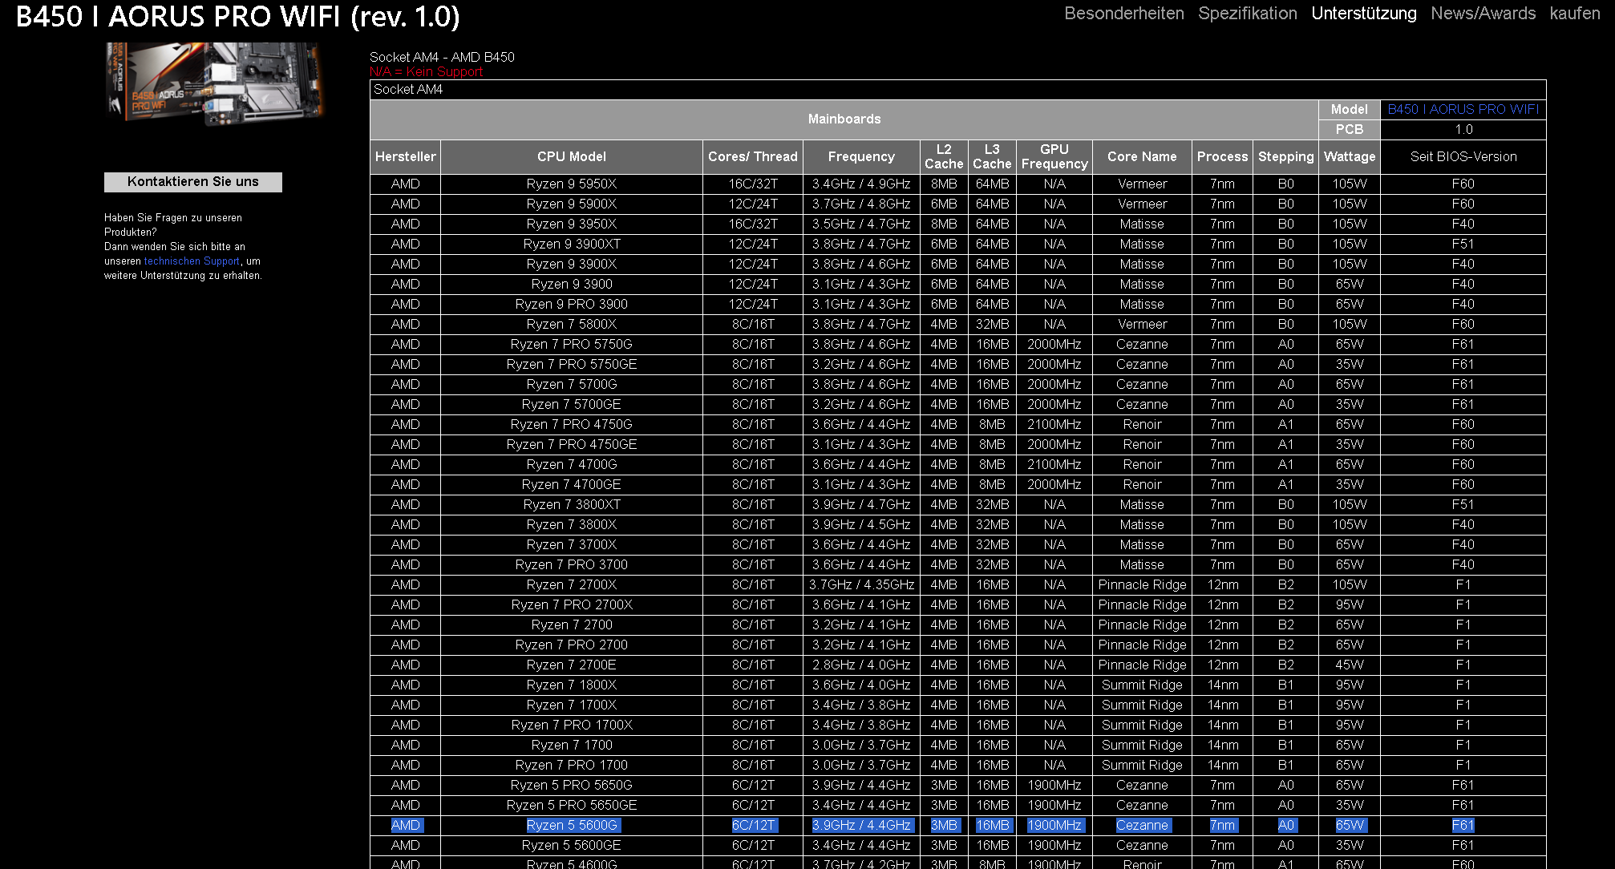Screen dimensions: 1615x869
Task: Click the Wattage column header
Action: [x=1349, y=157]
